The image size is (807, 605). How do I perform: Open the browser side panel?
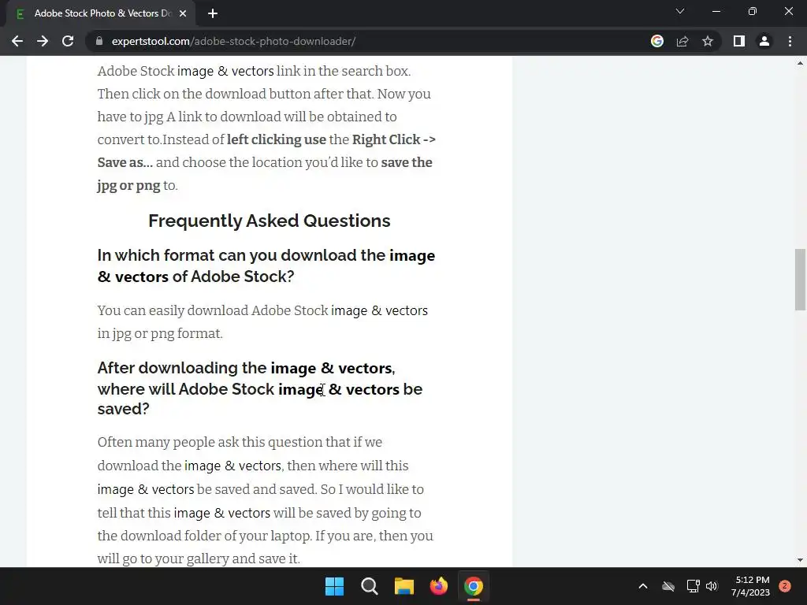(x=739, y=41)
